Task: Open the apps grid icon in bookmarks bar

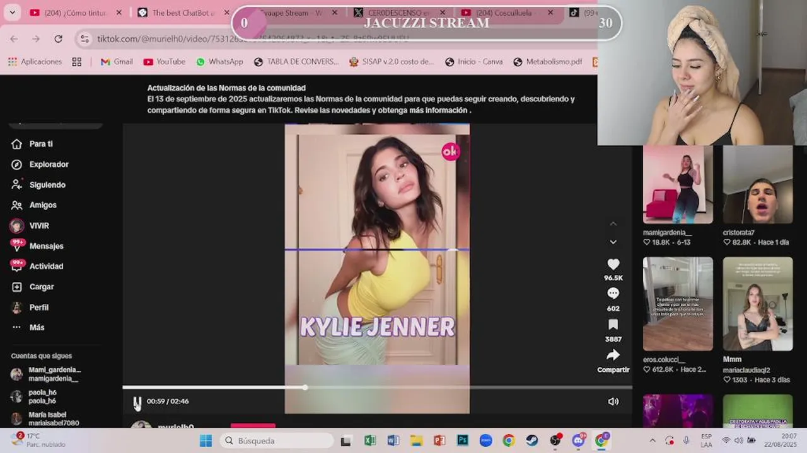Action: (77, 62)
